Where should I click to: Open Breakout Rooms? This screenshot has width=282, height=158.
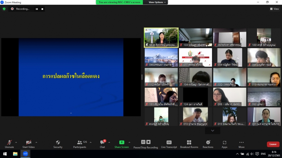[x=189, y=143]
